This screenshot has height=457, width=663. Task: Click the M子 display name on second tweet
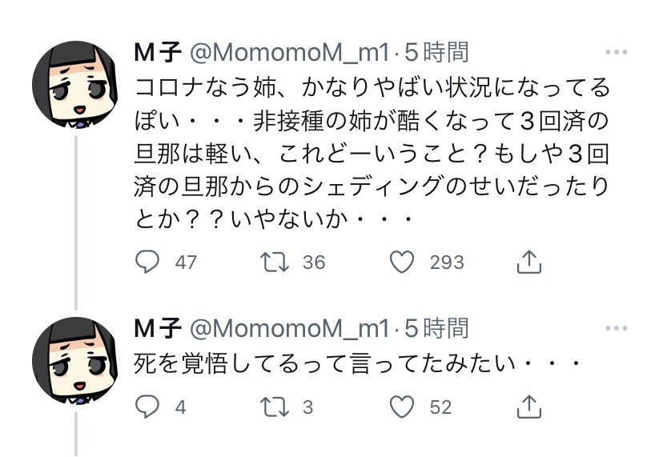click(x=158, y=328)
